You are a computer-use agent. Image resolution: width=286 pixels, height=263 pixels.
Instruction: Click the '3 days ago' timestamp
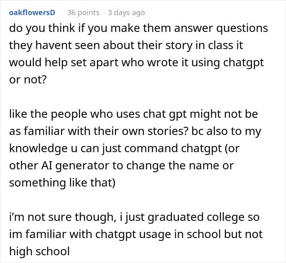point(126,13)
